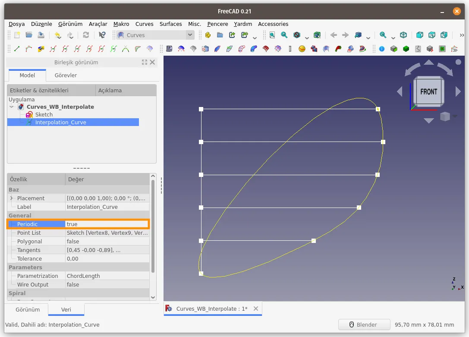Screen dimensions: 469x337
Task: Go forward with the right arrow icon
Action: 346,35
